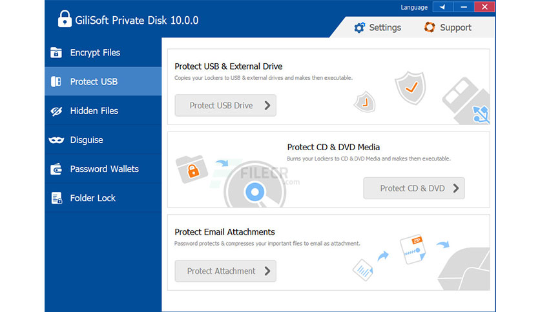Screen dimensions: 540x312
Task: Click the GiliSoft Private Disk 10.0.0 title
Action: point(137,20)
